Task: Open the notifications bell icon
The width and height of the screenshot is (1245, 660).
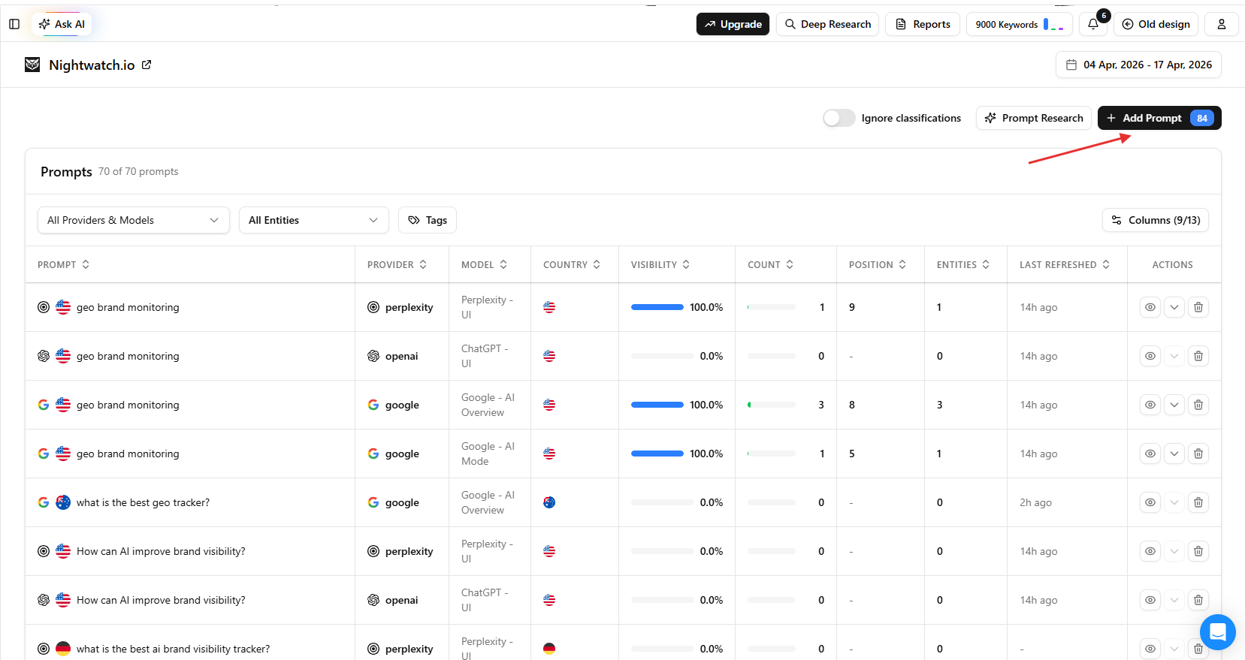Action: [1093, 24]
